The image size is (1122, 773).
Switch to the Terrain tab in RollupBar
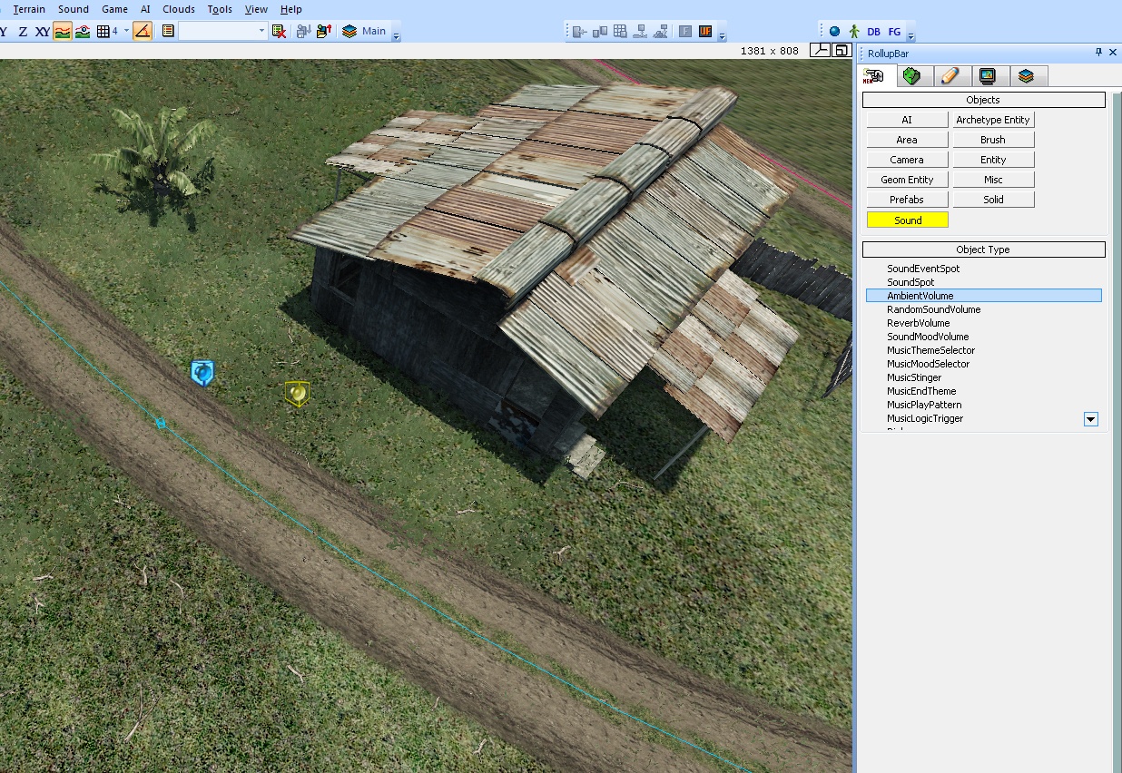[911, 76]
